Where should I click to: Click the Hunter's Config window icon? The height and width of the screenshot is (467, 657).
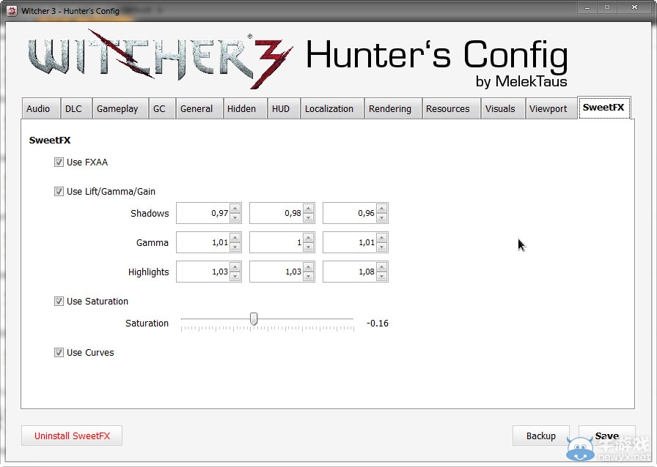click(x=12, y=11)
